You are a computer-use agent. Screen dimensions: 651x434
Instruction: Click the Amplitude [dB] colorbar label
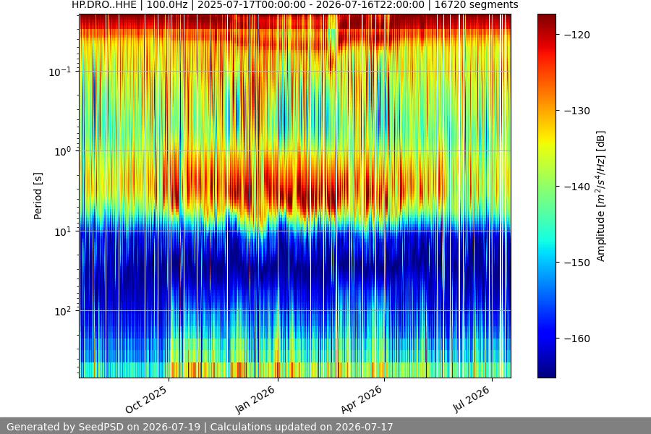point(601,196)
